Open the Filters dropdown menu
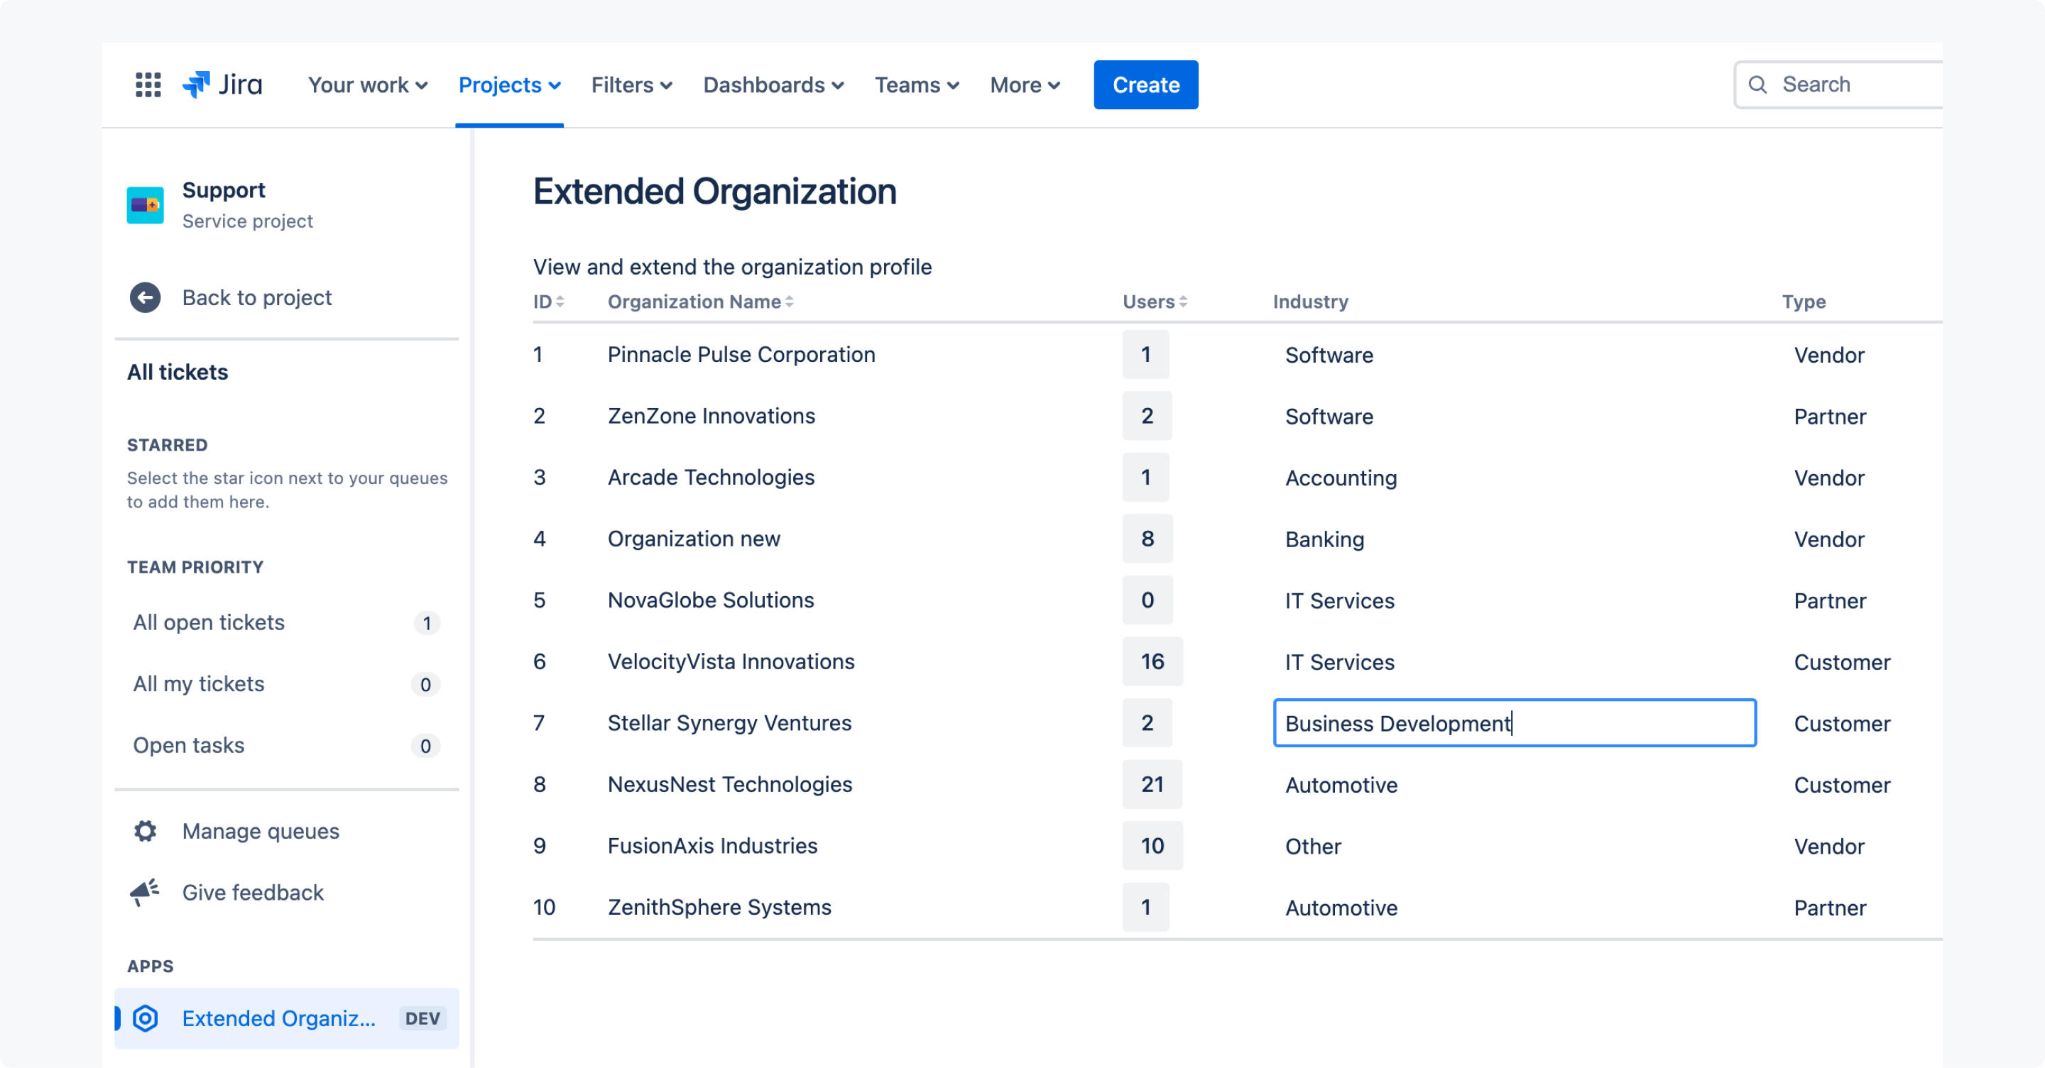 click(631, 85)
